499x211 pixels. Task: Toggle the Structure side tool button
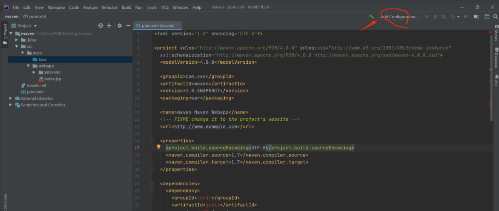[x=5, y=202]
